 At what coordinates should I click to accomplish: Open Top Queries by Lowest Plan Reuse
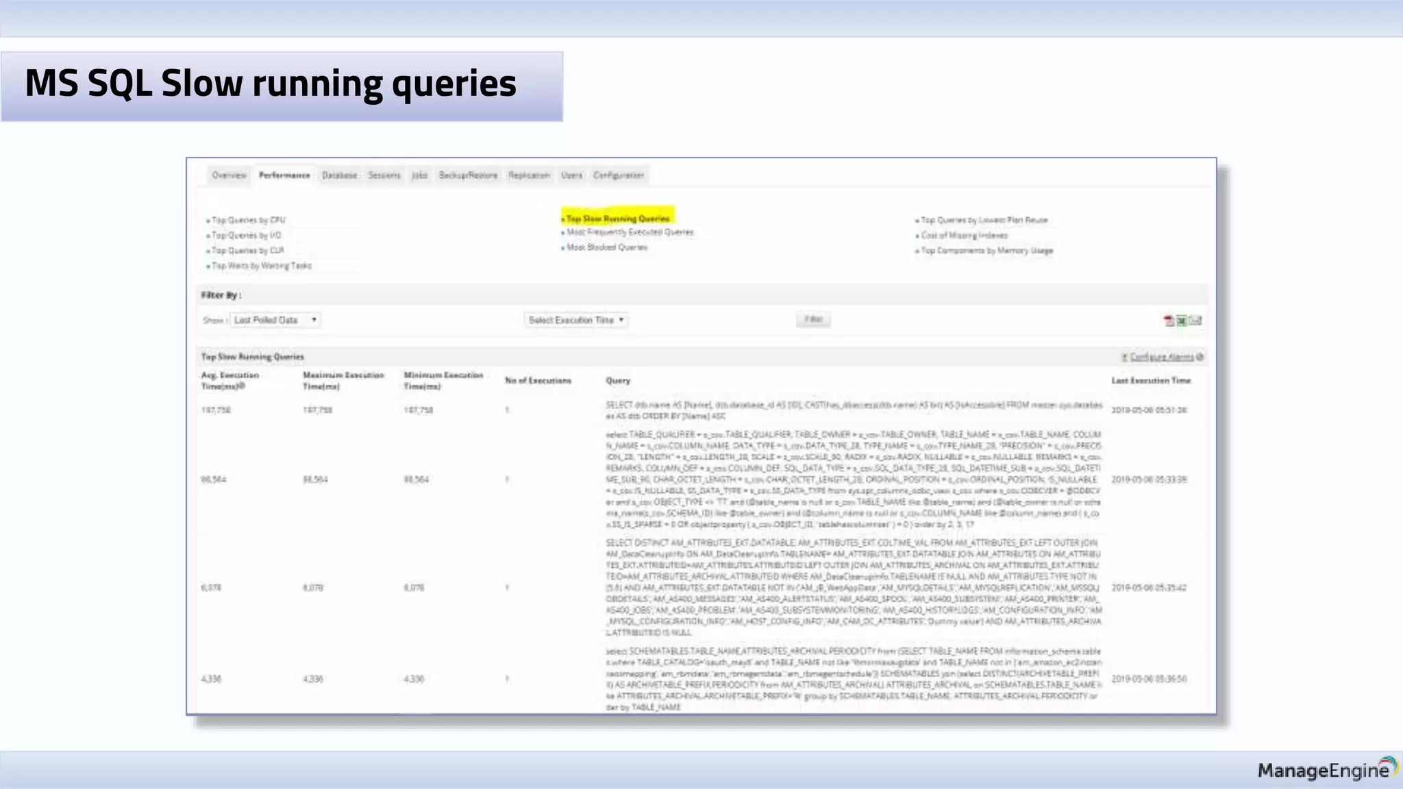pos(984,221)
